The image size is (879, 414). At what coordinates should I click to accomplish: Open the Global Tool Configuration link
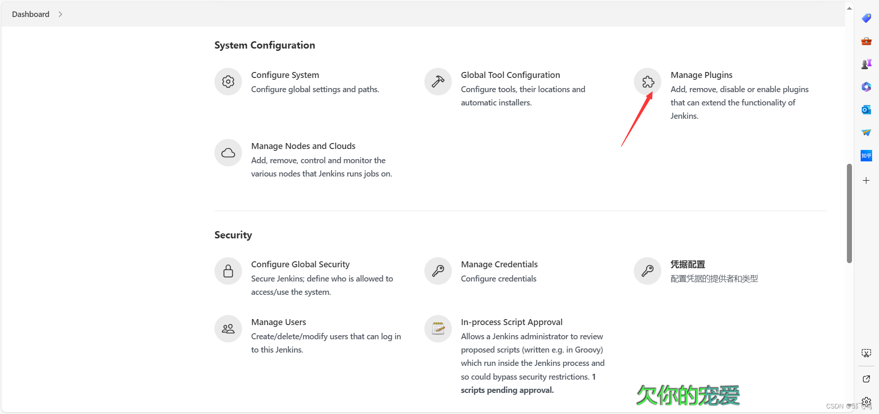(x=511, y=75)
